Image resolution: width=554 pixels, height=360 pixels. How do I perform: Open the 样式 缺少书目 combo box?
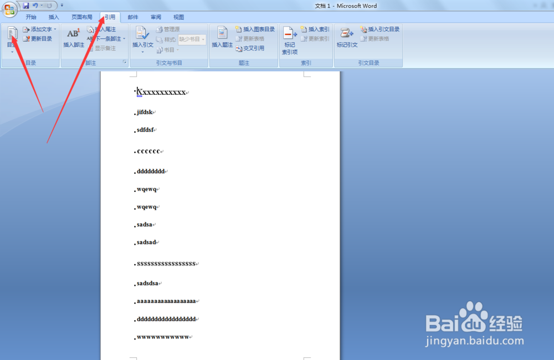192,39
